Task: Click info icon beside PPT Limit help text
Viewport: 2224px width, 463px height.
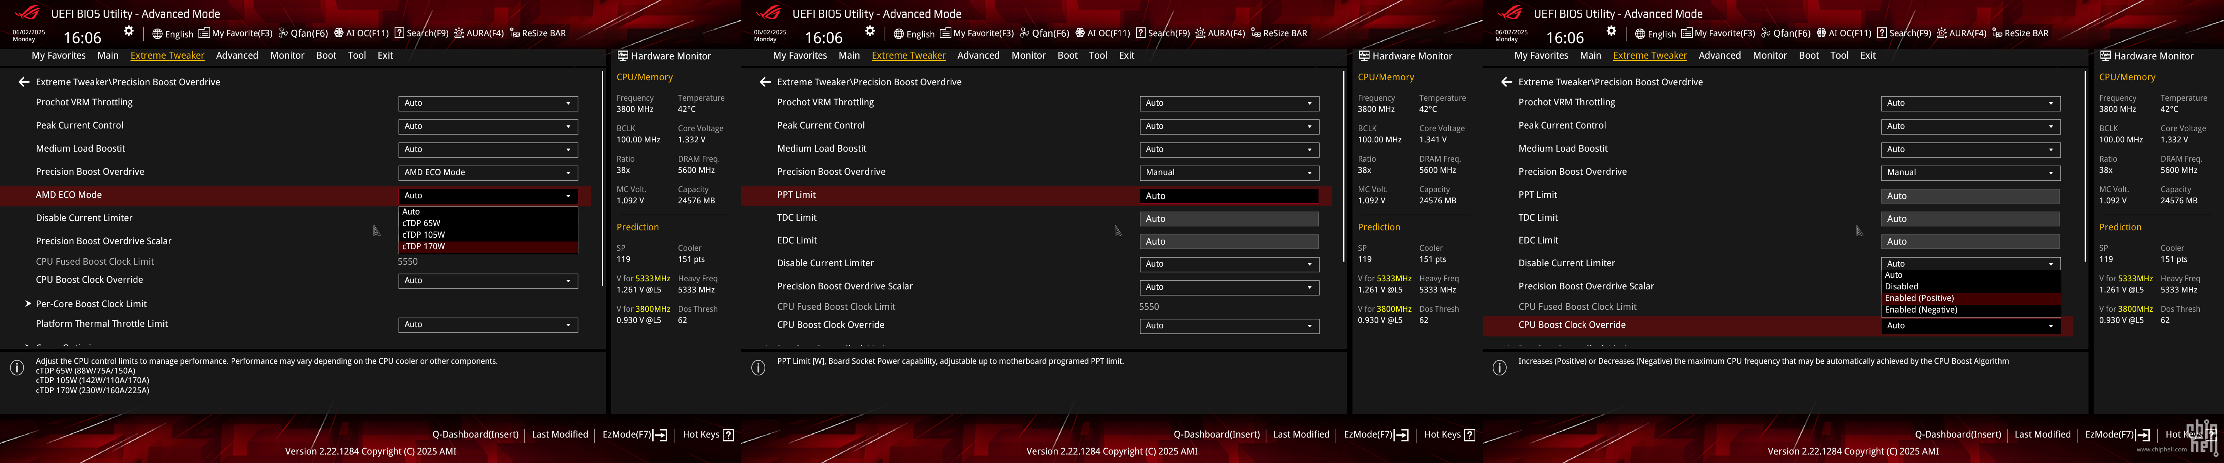Action: click(x=758, y=368)
